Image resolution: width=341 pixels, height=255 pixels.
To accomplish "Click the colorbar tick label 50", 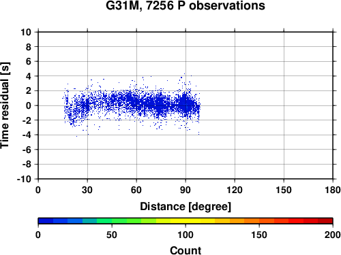I will (x=112, y=235).
